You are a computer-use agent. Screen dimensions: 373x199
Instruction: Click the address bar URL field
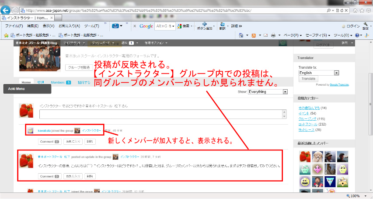pos(171,10)
